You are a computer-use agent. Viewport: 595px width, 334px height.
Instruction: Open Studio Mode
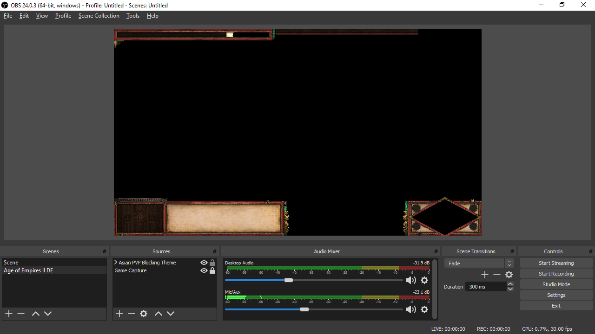(556, 284)
